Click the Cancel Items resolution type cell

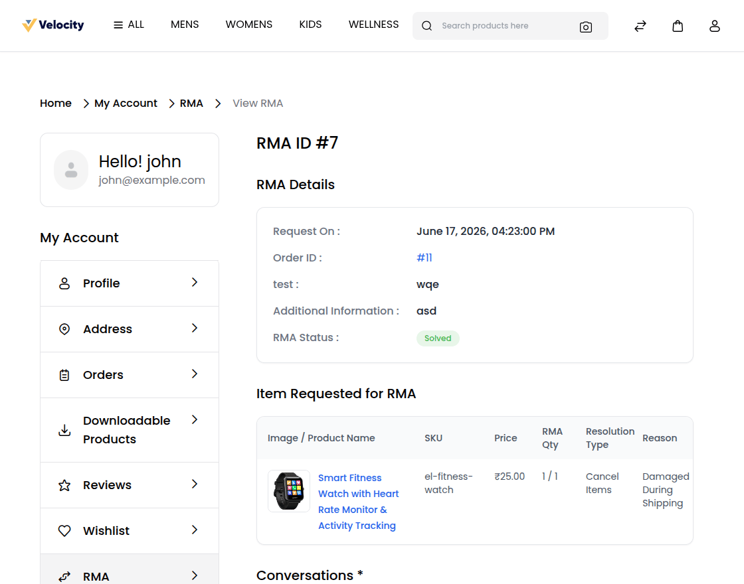tap(602, 483)
